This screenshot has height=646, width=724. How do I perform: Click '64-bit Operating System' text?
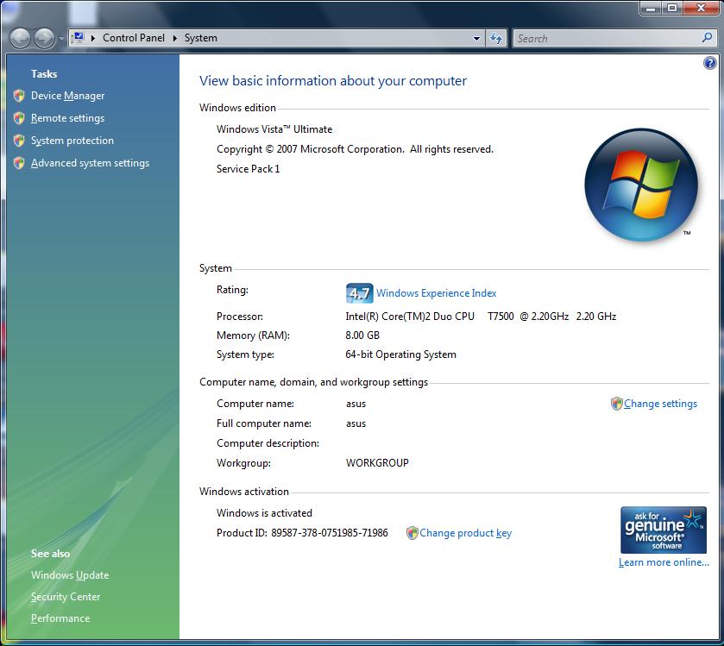(400, 354)
